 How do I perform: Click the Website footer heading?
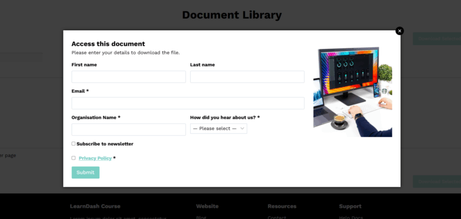(x=207, y=206)
